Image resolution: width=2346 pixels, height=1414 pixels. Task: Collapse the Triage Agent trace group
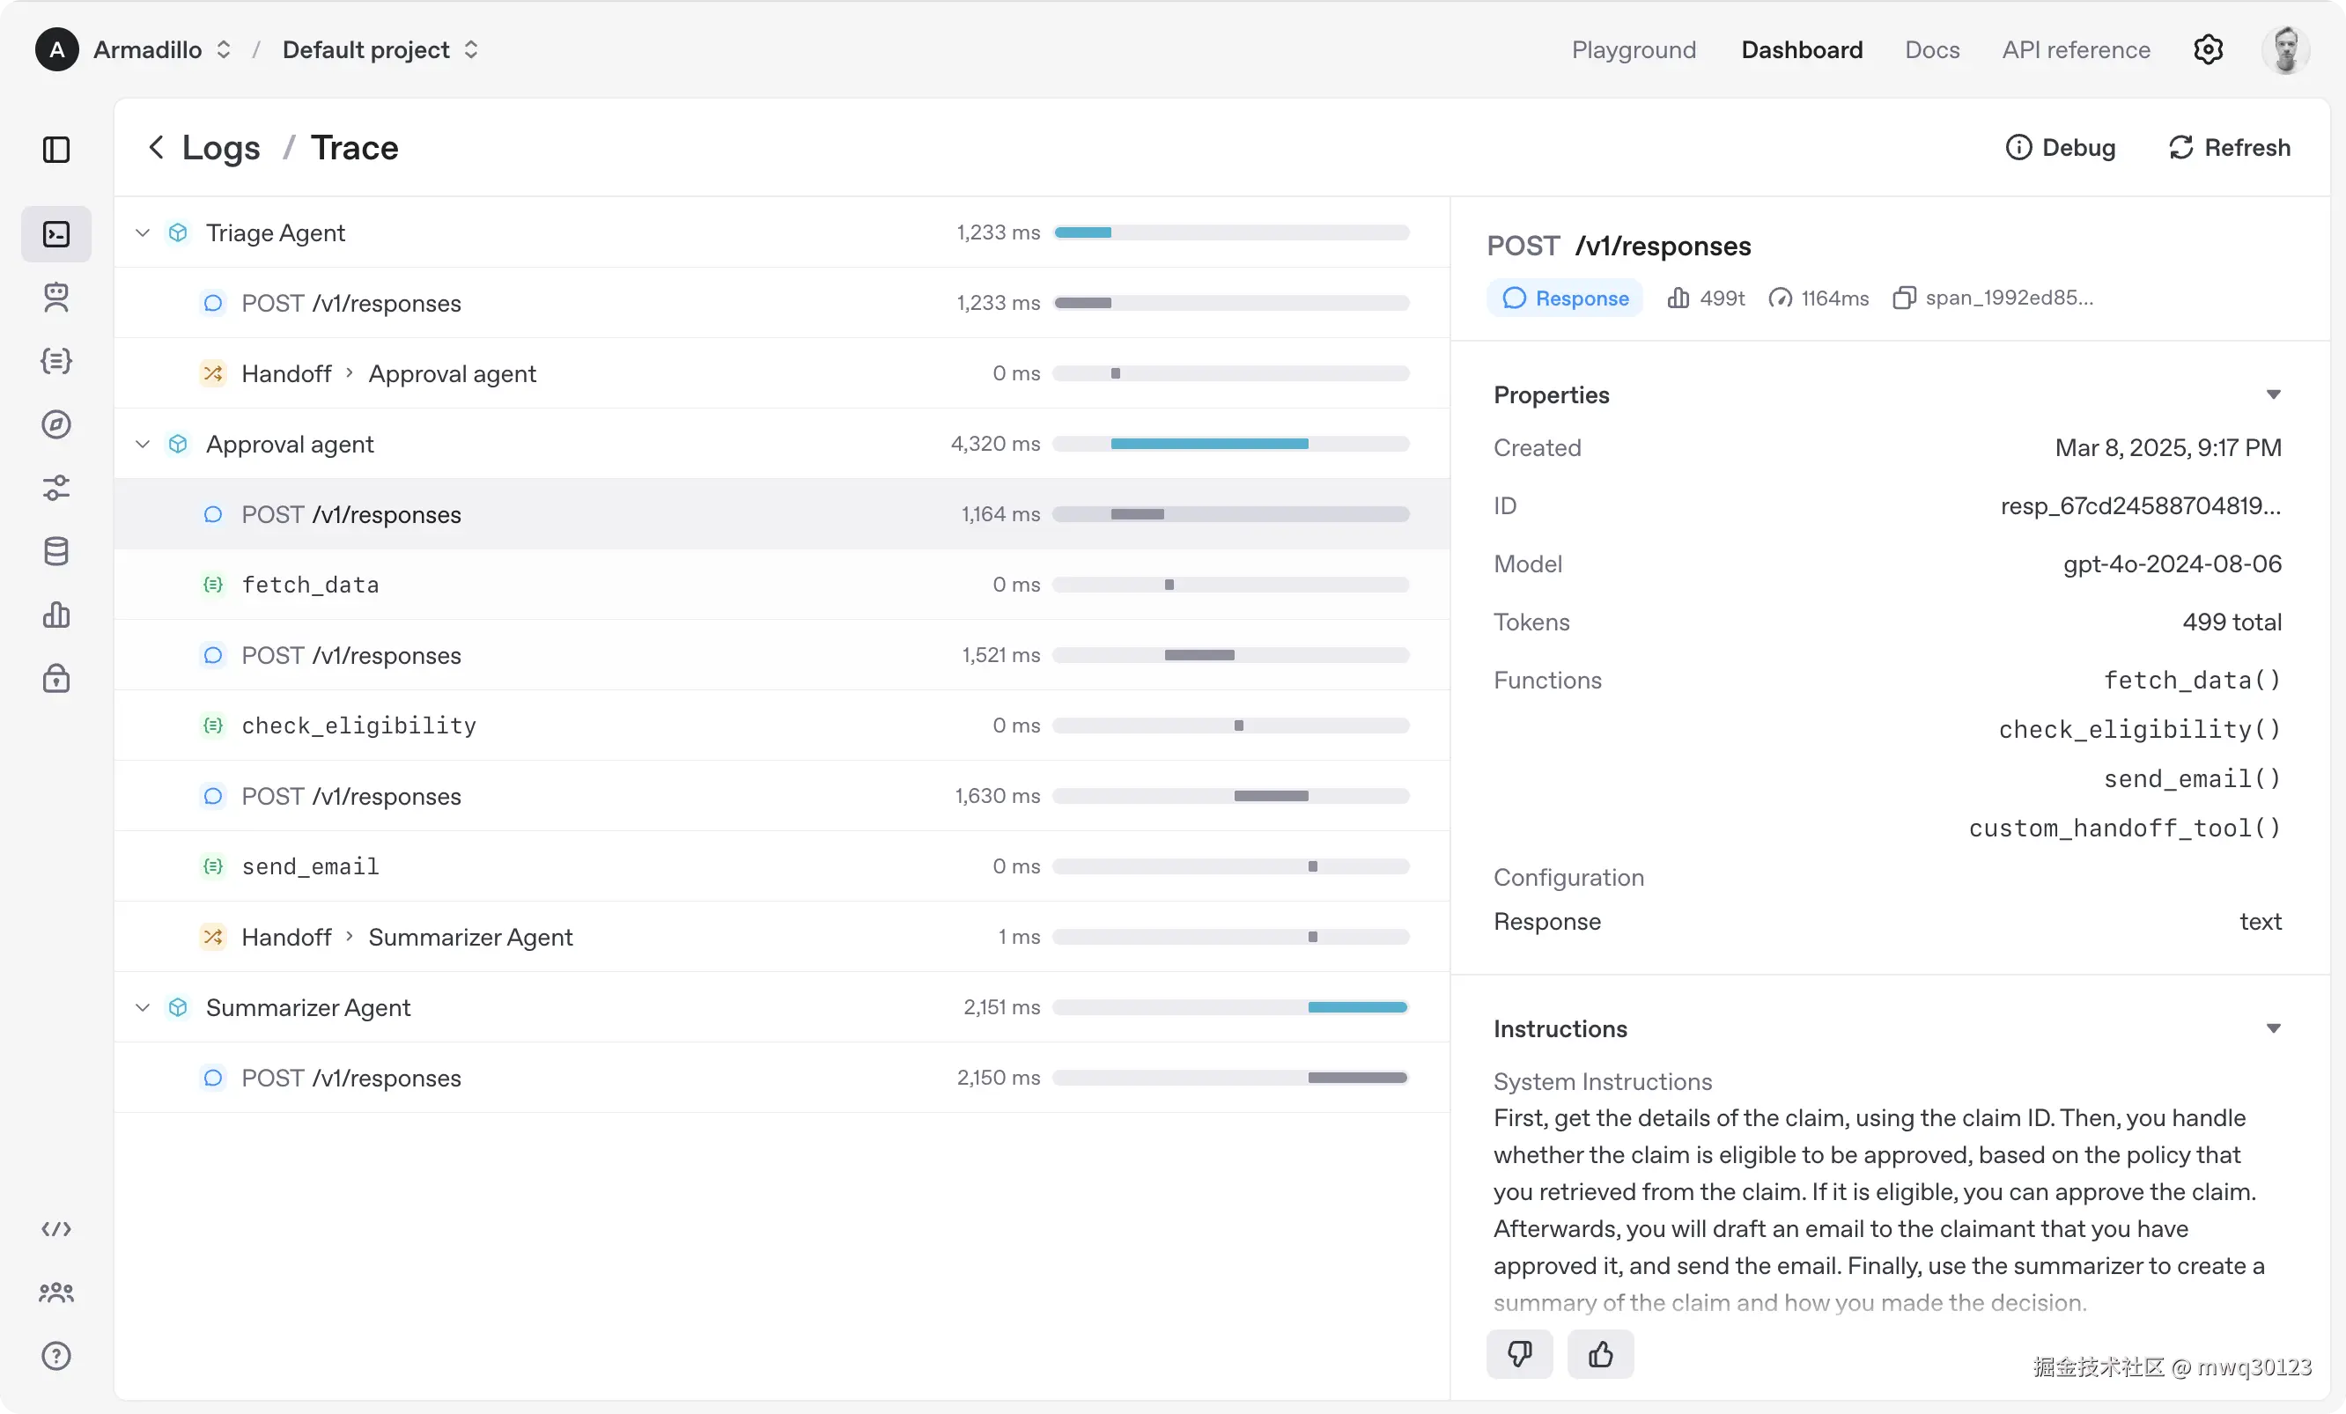[142, 233]
